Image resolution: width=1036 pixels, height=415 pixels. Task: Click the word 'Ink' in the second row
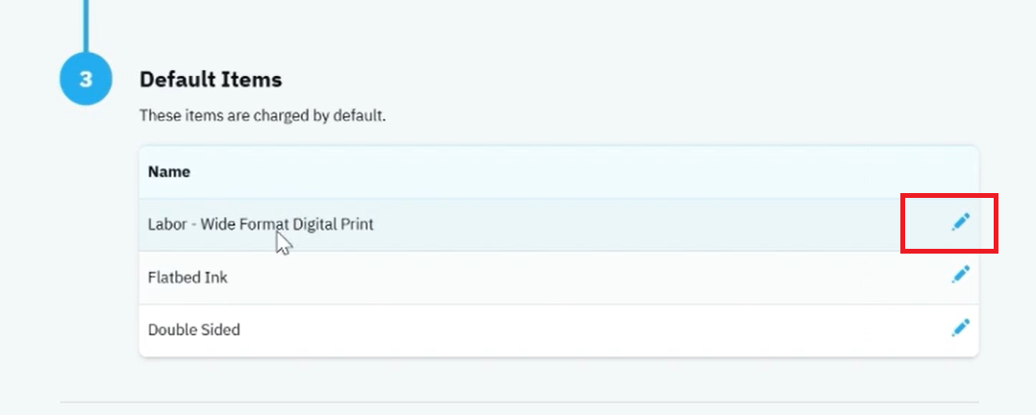coord(216,277)
